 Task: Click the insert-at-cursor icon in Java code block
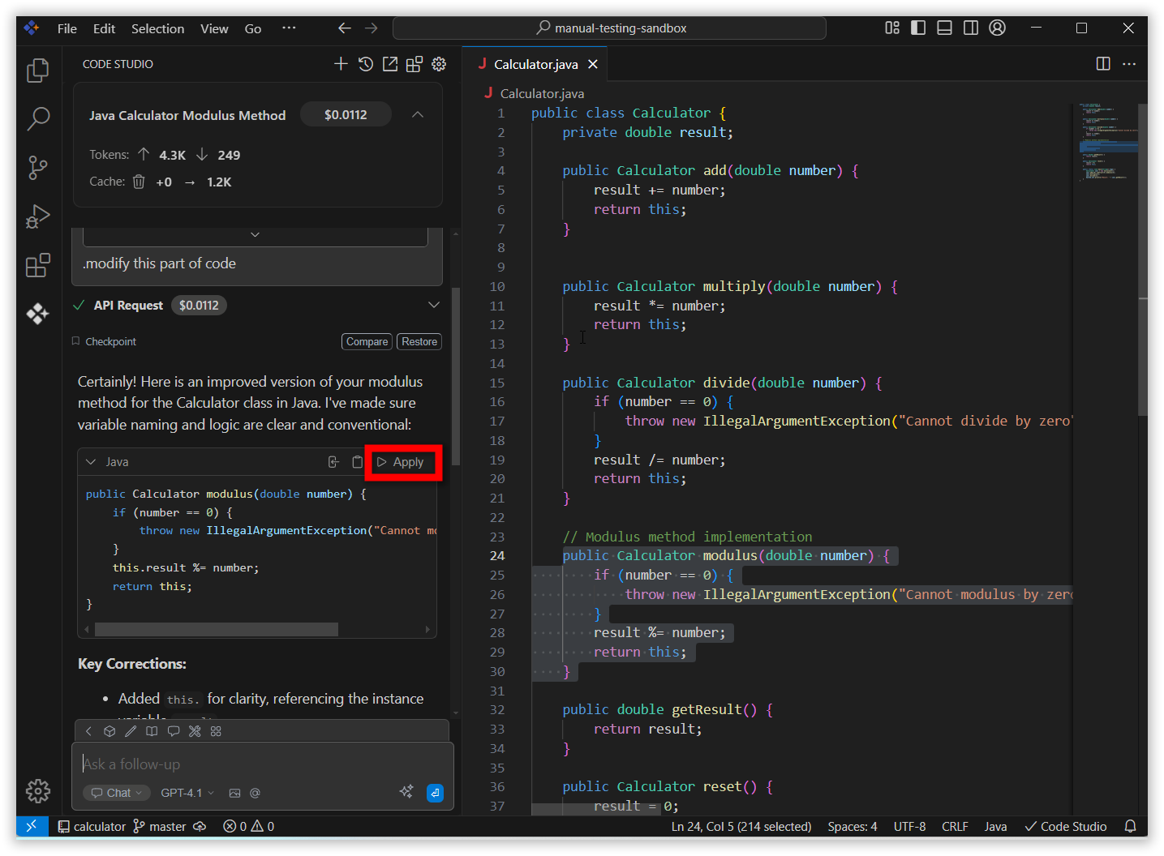point(333,462)
